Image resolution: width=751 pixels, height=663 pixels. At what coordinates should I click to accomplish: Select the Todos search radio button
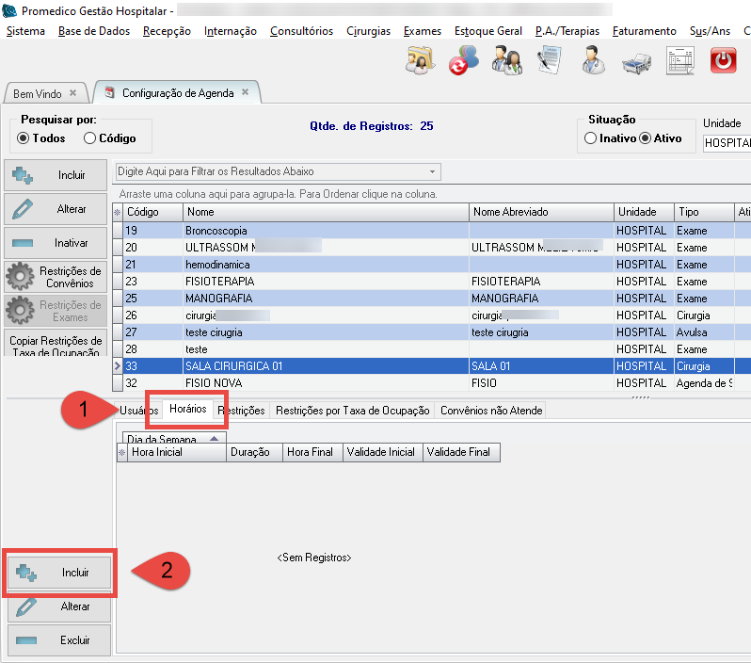point(24,138)
